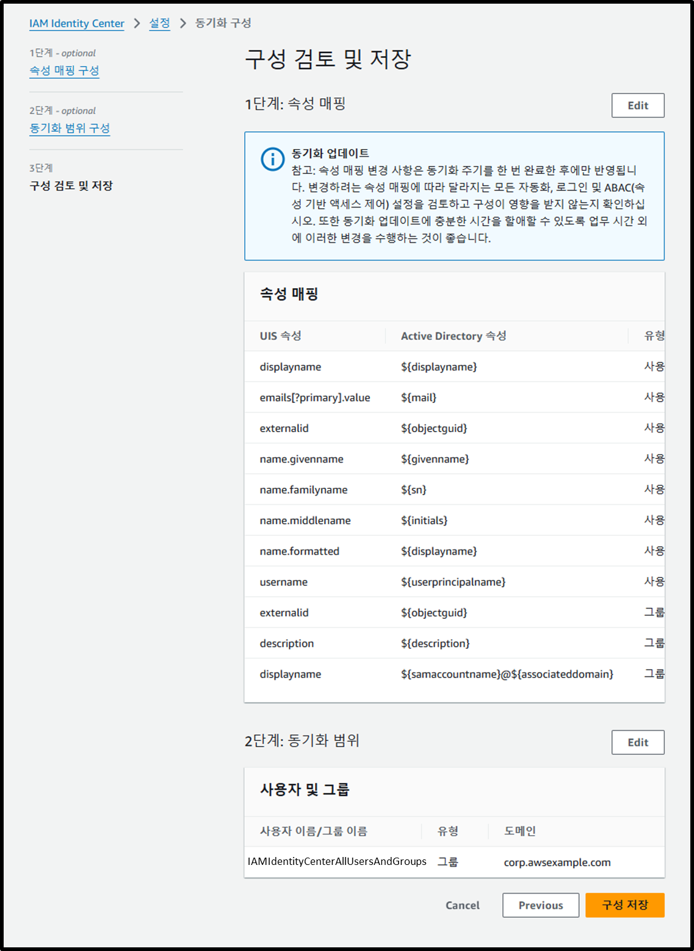Click the 동기화 업데이트 notice title
Screen dimensions: 694x951
point(330,153)
